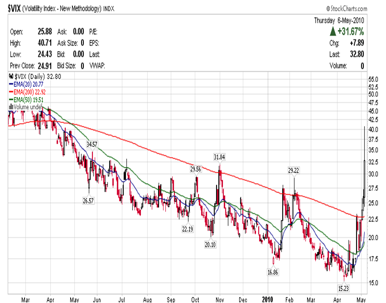The height and width of the screenshot is (303, 386).
Task: Click the Low value 24.43
Action: click(45, 54)
